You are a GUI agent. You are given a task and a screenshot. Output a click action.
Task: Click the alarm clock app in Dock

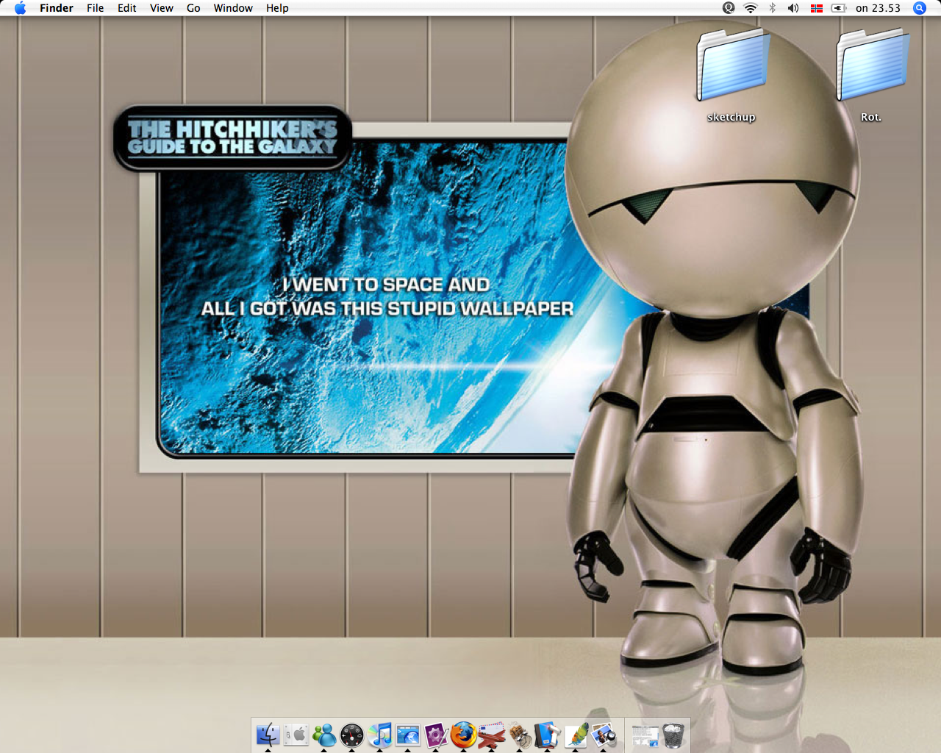click(x=520, y=735)
